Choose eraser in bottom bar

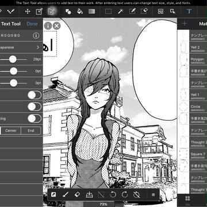click(77, 195)
